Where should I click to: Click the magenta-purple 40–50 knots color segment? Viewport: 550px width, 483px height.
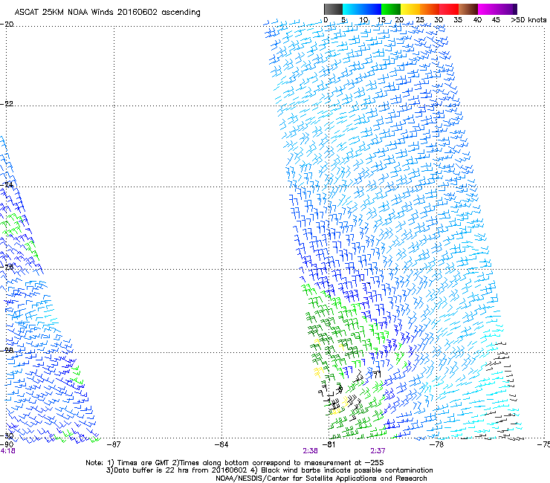click(x=497, y=9)
